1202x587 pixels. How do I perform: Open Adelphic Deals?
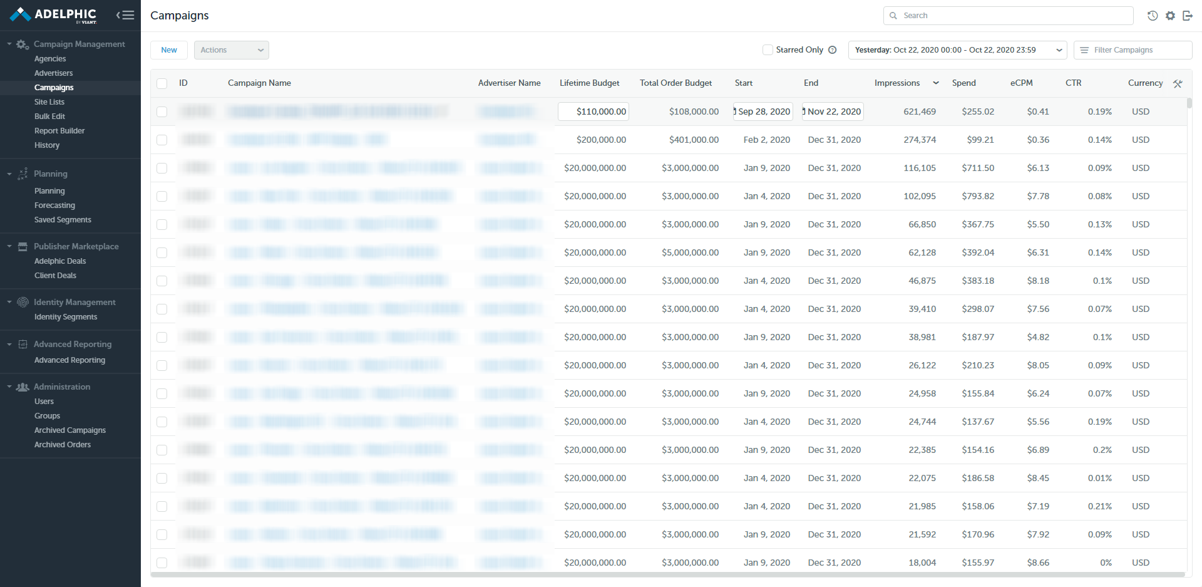click(x=60, y=261)
